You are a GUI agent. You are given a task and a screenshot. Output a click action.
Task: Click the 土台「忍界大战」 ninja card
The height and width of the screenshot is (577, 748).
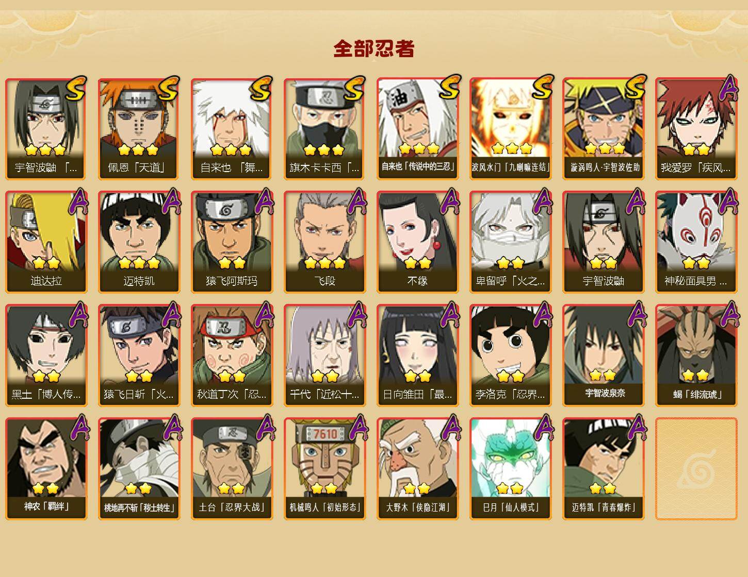click(x=232, y=469)
